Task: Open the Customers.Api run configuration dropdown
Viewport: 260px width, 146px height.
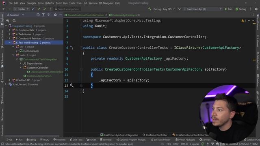Action: pyautogui.click(x=203, y=9)
